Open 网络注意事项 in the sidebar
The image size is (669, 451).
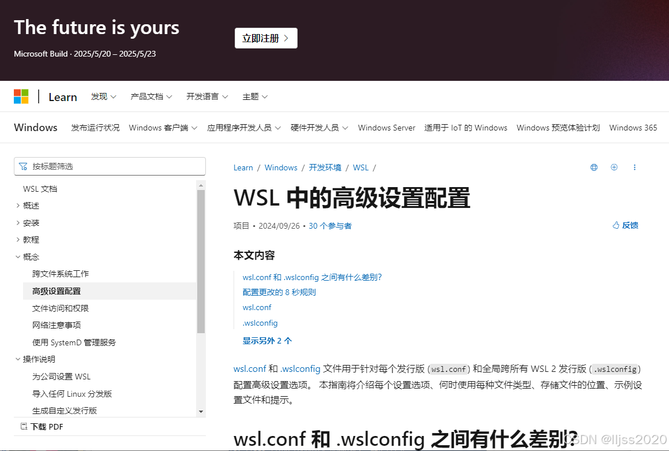(57, 325)
